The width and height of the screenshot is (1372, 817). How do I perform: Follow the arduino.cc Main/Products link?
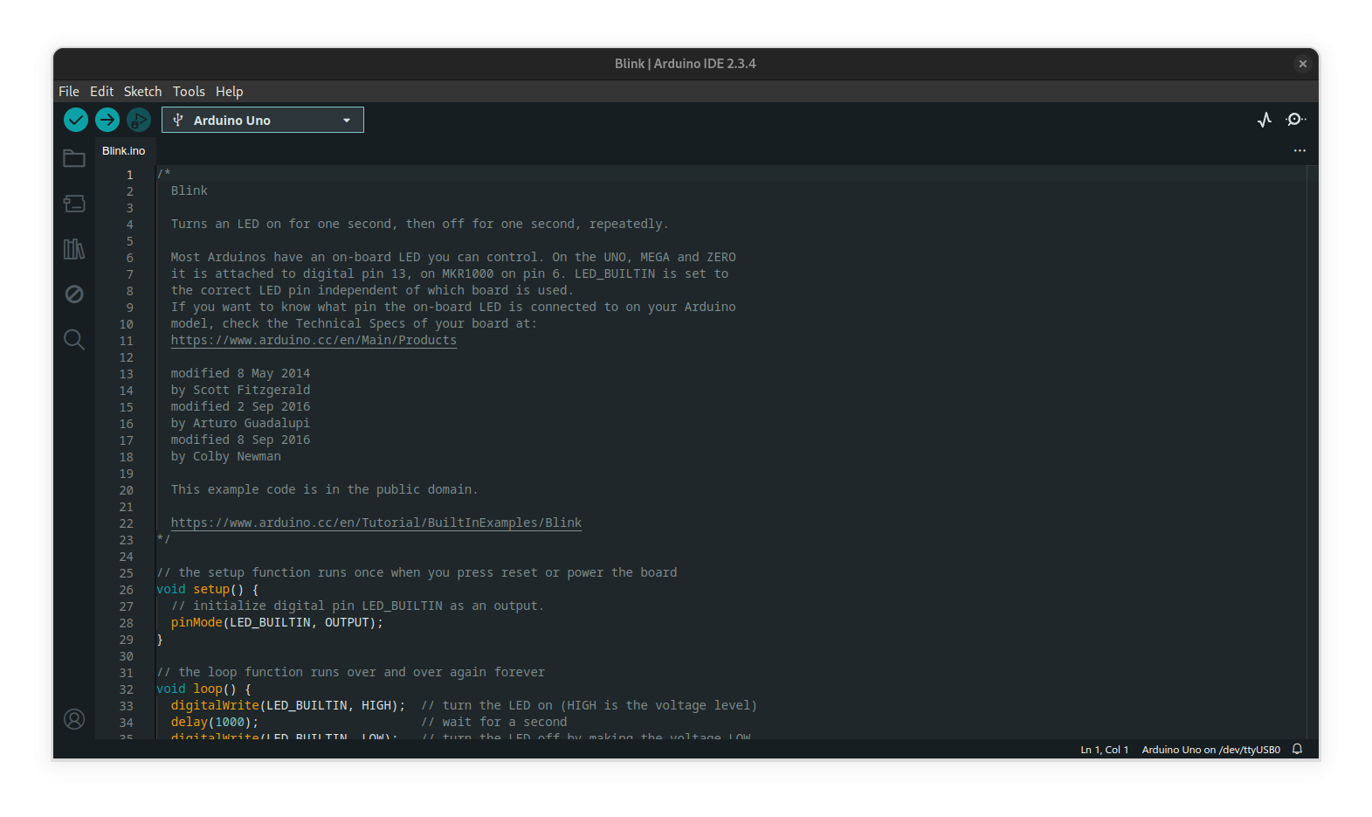(314, 340)
